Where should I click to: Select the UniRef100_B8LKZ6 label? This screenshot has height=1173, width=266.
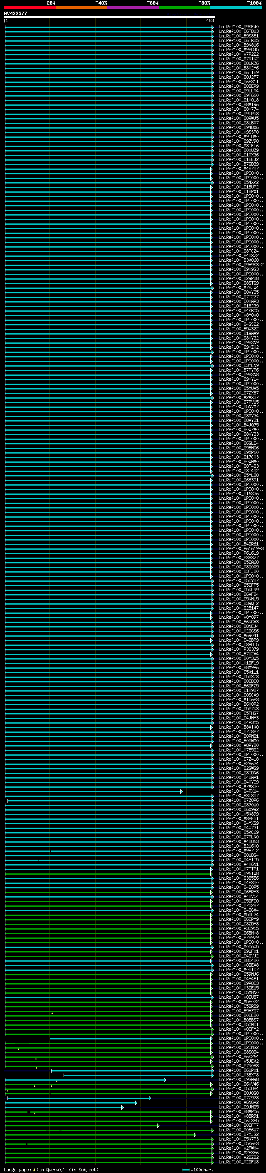(x=238, y=63)
